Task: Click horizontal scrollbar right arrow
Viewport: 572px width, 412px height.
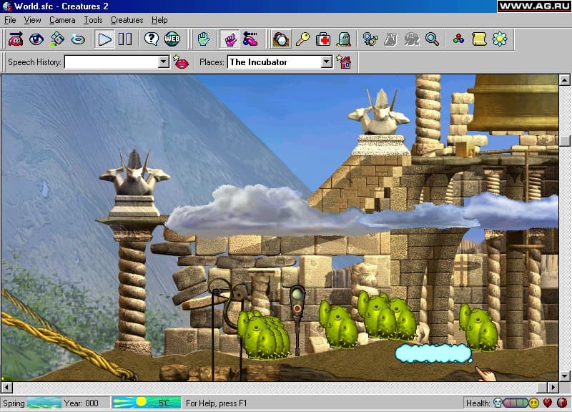Action: coord(553,387)
